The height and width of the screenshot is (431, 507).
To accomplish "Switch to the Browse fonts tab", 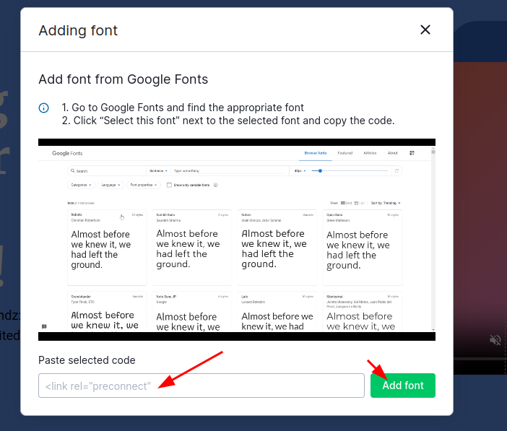I will pyautogui.click(x=316, y=153).
